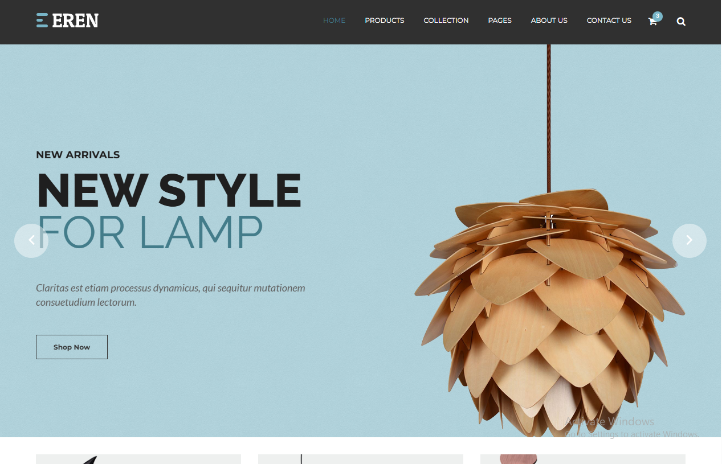Expand the Pages menu

[x=500, y=20]
